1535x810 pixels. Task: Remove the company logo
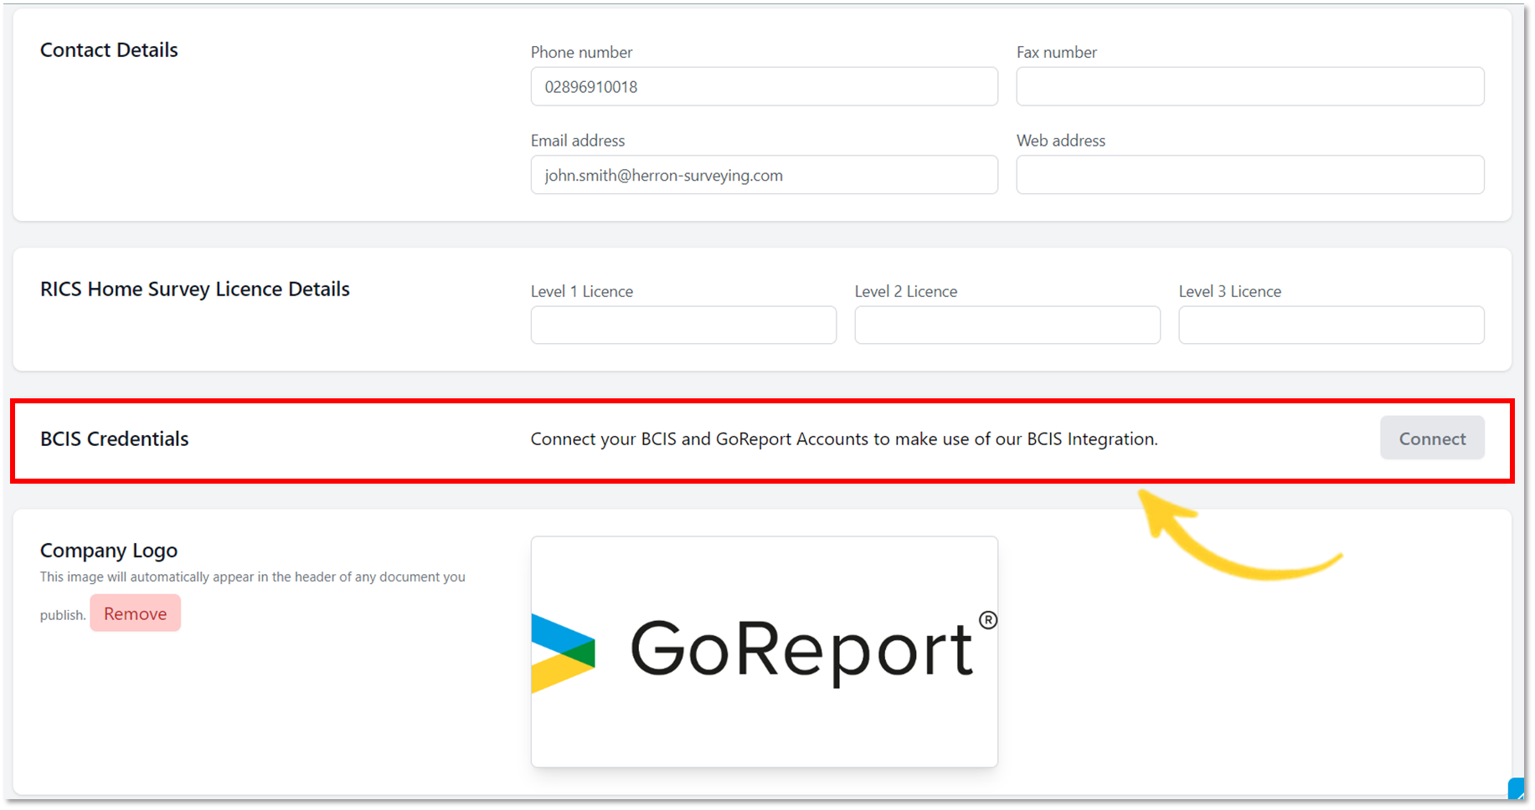(x=135, y=613)
